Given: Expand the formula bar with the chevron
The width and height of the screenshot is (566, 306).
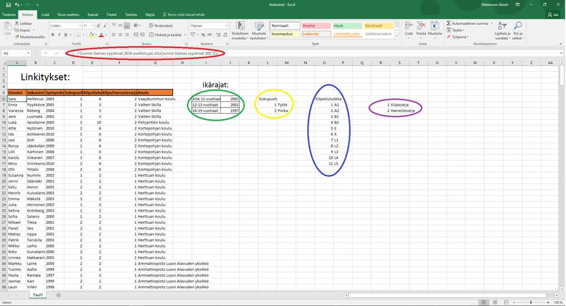Looking at the screenshot, I should [x=561, y=53].
